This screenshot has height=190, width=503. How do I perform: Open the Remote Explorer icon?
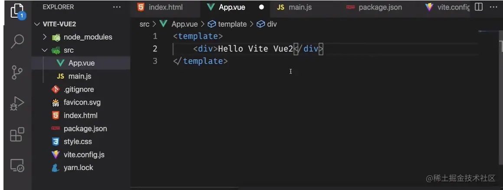click(x=16, y=165)
